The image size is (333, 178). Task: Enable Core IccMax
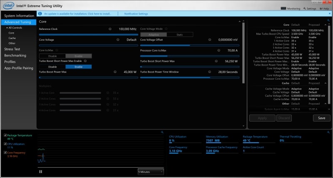(79, 56)
